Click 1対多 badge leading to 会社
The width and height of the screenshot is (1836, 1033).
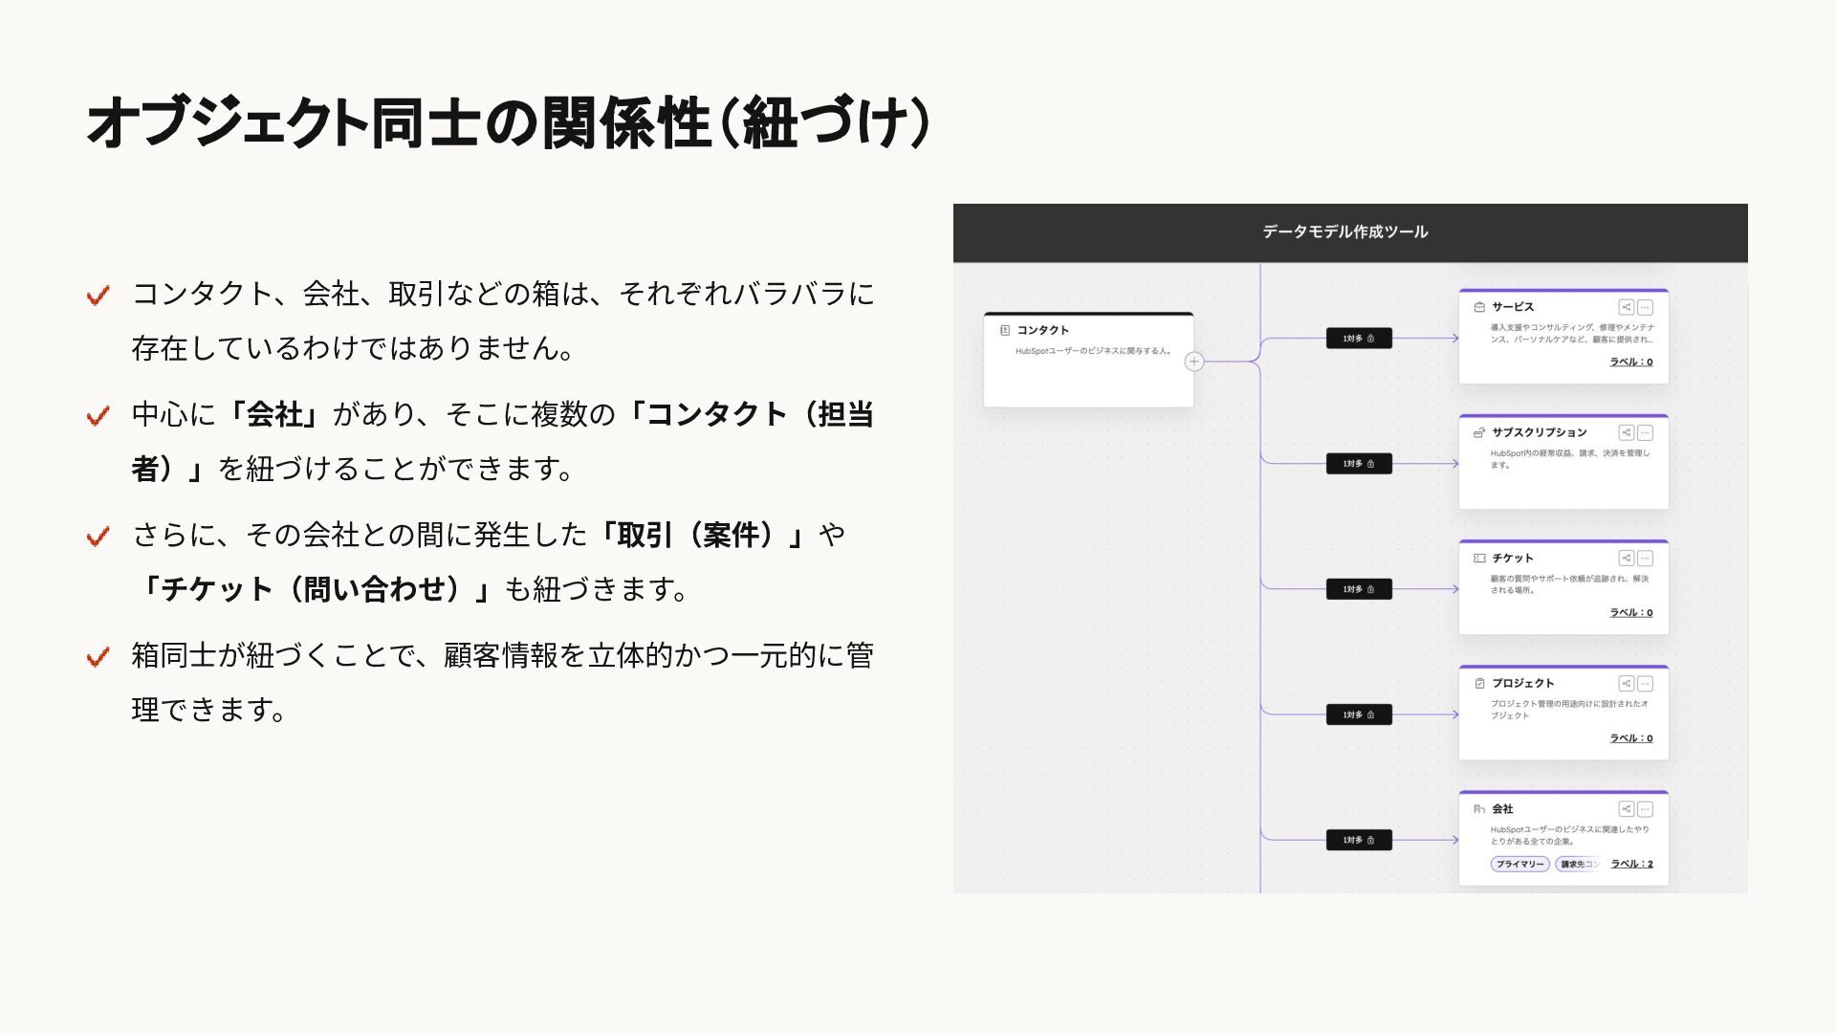(x=1358, y=840)
